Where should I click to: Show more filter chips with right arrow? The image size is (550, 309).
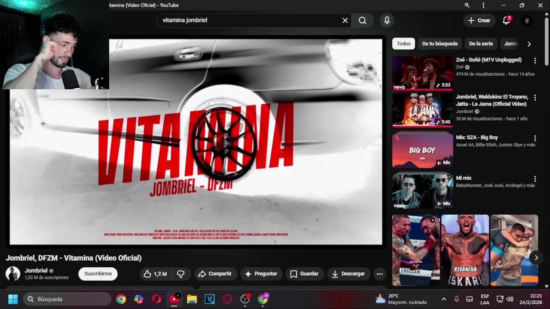(529, 44)
